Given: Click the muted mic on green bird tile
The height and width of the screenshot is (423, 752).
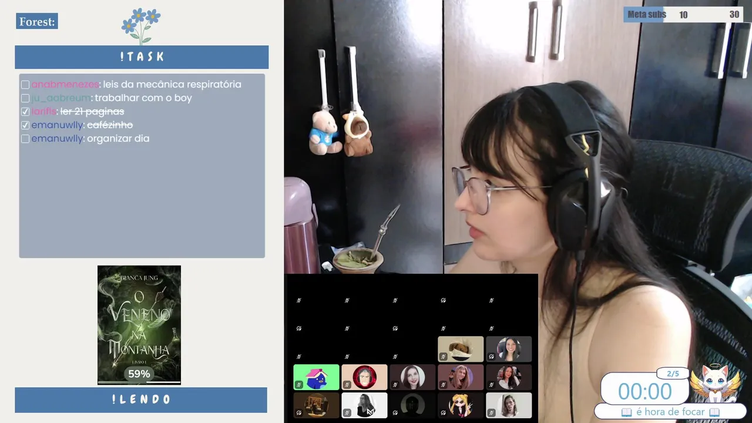Looking at the screenshot, I should [x=299, y=385].
